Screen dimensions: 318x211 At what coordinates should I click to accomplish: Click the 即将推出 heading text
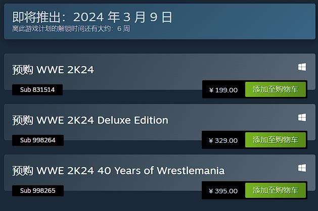pyautogui.click(x=36, y=17)
